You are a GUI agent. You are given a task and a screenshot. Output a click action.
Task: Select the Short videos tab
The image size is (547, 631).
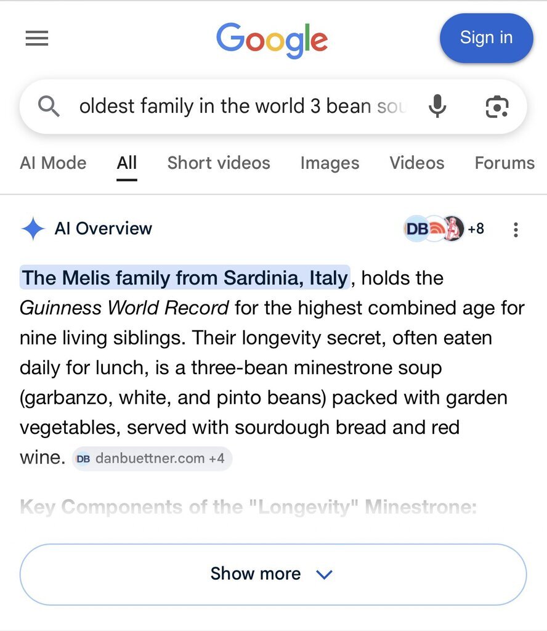[219, 163]
